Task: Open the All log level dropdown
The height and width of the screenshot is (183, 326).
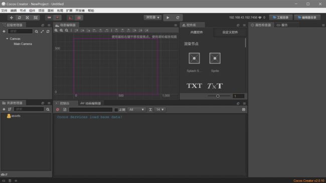Action: pos(136,109)
